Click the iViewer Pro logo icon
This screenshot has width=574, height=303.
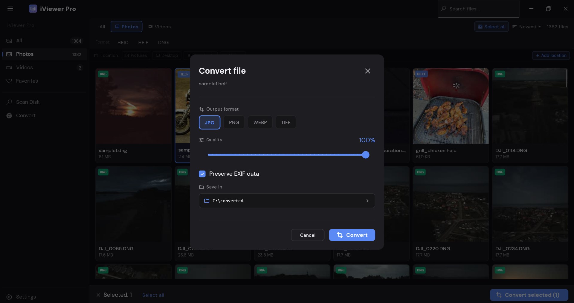coord(33,9)
